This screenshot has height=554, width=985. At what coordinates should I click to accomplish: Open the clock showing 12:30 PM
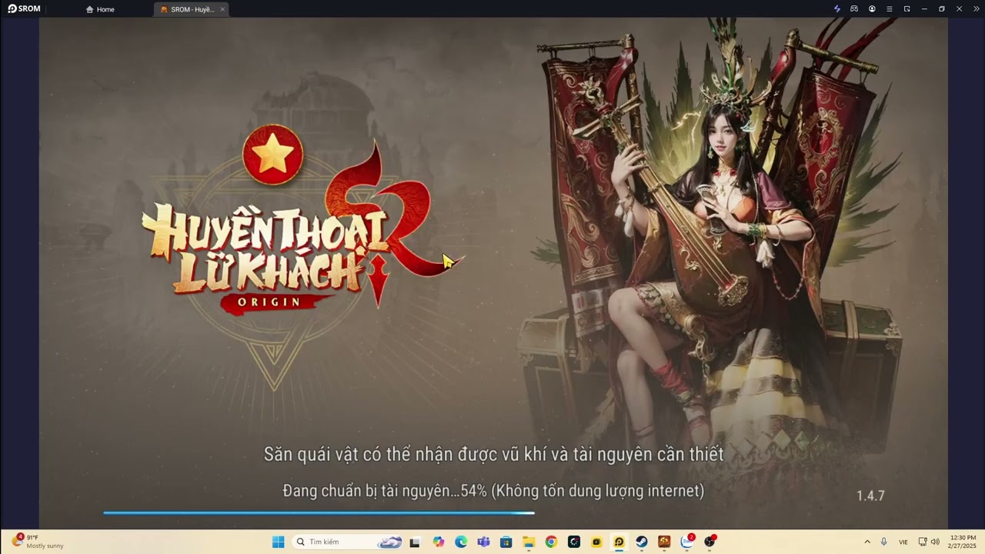click(963, 542)
